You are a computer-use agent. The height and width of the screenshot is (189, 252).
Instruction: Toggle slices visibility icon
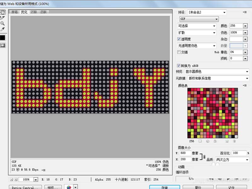pos(3,45)
